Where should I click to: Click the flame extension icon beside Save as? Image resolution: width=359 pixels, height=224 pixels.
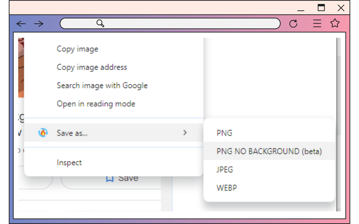point(43,133)
